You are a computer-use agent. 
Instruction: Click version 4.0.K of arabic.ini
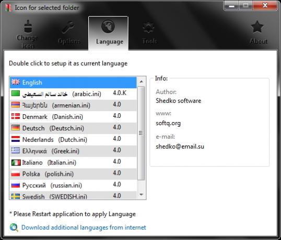click(120, 93)
